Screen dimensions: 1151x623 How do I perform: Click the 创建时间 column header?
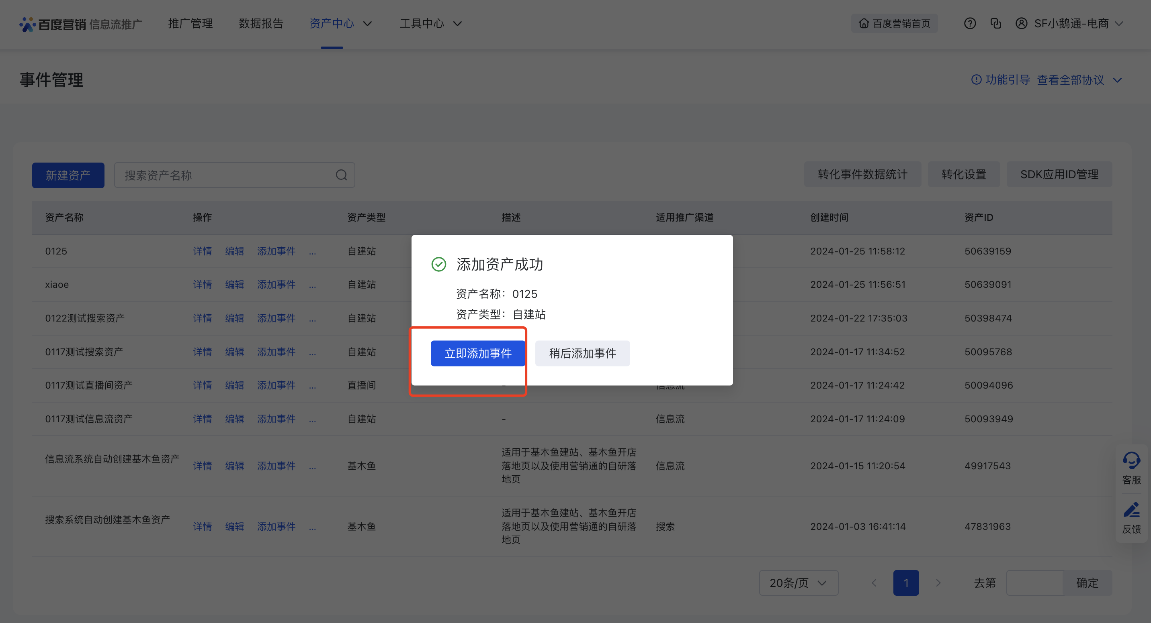tap(829, 218)
